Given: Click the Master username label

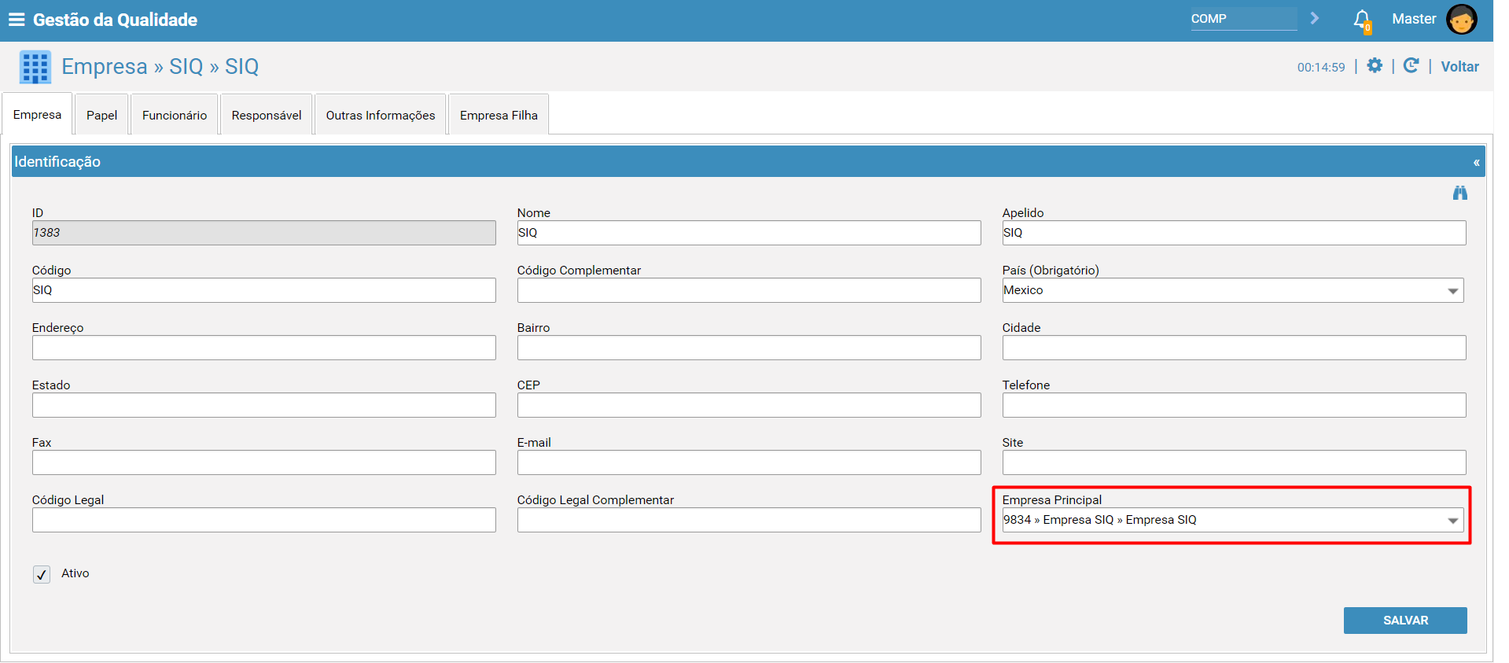Looking at the screenshot, I should point(1414,19).
